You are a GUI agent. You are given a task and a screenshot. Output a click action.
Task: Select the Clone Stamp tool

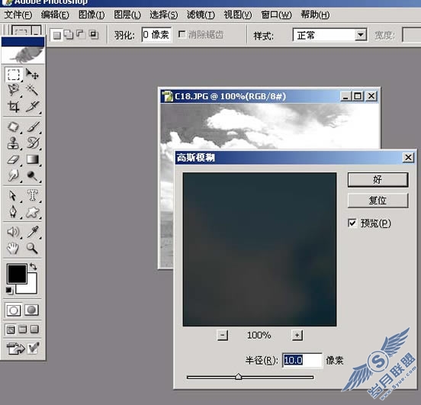(x=14, y=143)
